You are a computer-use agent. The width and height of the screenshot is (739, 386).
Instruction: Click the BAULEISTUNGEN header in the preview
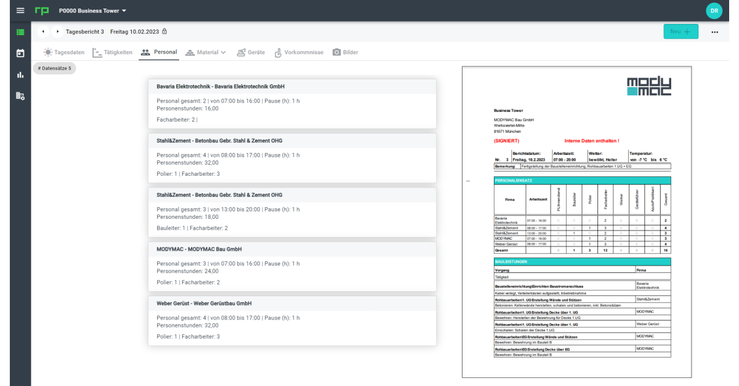coord(583,262)
